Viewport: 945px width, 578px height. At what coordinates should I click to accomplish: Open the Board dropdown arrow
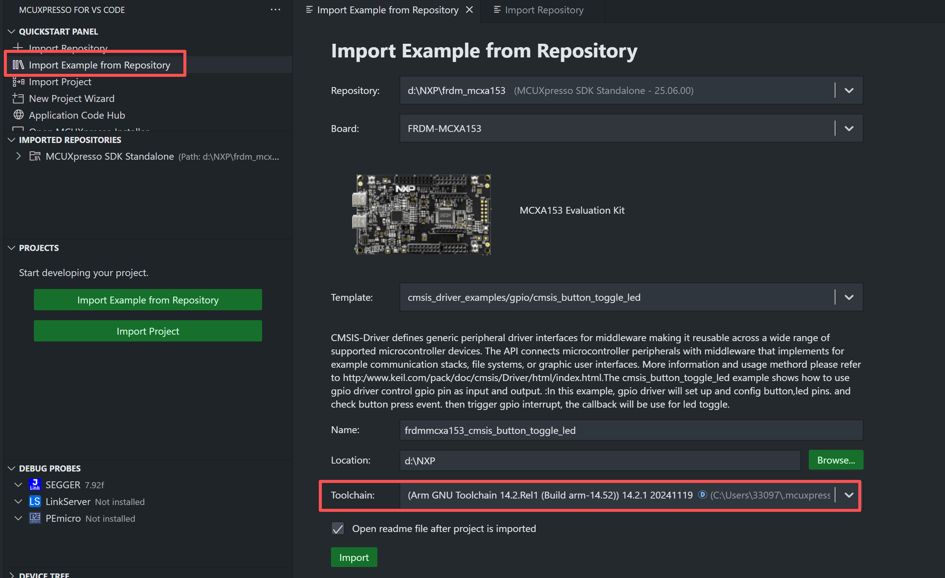click(x=849, y=129)
